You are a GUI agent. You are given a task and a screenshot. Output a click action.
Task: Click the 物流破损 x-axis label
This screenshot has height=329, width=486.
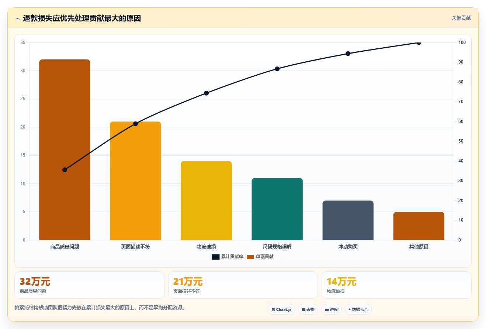point(206,247)
